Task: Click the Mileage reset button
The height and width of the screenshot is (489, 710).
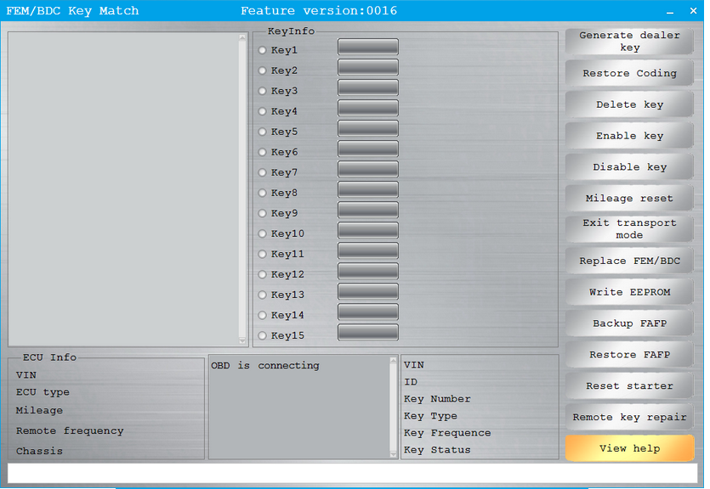Action: [x=629, y=198]
